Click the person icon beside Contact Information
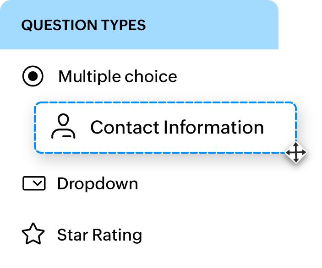The height and width of the screenshot is (268, 322). tap(63, 127)
